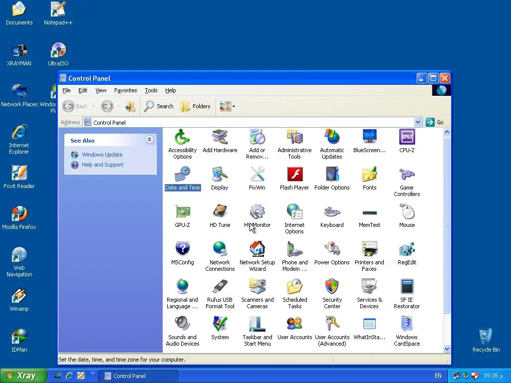Click the Xray Start button

(x=23, y=376)
